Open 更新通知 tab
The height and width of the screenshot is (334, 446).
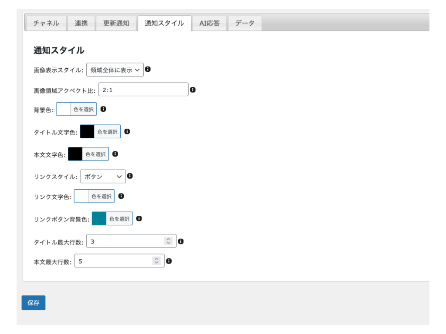click(116, 23)
